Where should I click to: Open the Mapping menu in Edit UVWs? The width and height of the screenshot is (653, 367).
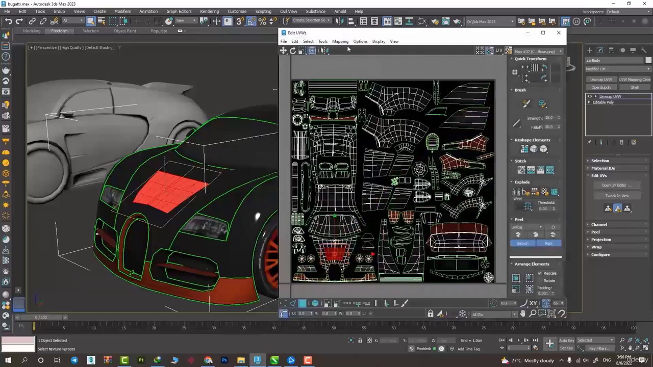point(340,41)
